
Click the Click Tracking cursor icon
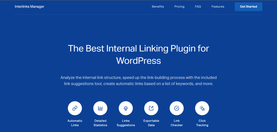coord(202,108)
